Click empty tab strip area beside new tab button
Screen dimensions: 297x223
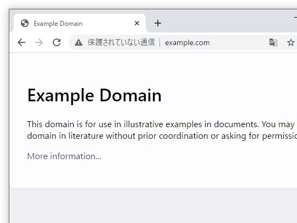pos(218,23)
